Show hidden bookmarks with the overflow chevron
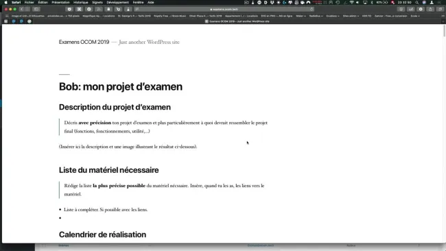 point(443,16)
